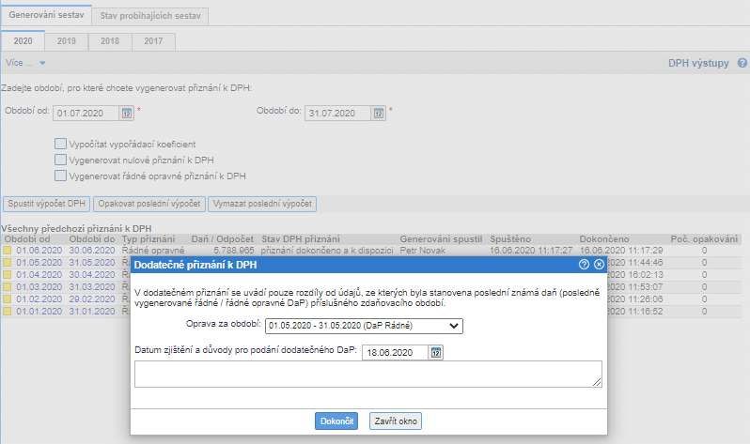Click the reasons text area in dialog
This screenshot has width=750, height=444.
pyautogui.click(x=367, y=375)
